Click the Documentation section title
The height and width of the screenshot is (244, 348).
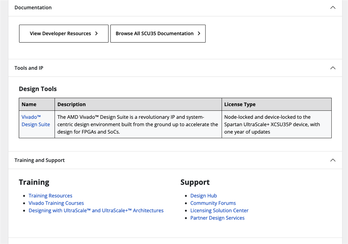[x=33, y=7]
